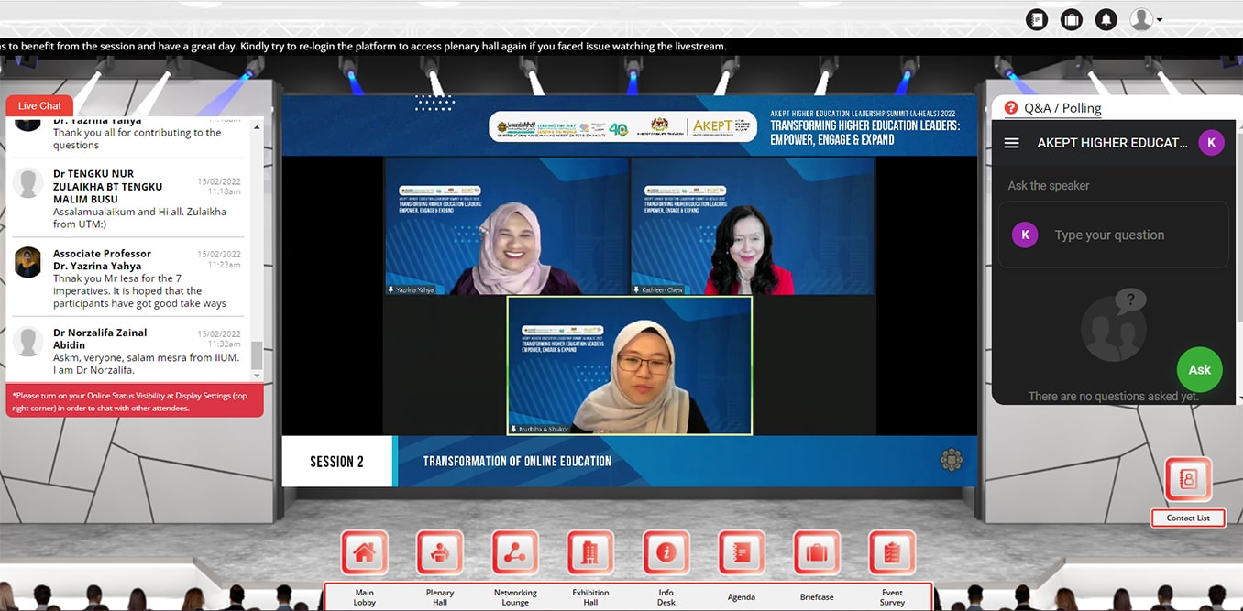The image size is (1243, 611).
Task: Click message "Assalamualaikum and Hi all"
Action: point(139,217)
